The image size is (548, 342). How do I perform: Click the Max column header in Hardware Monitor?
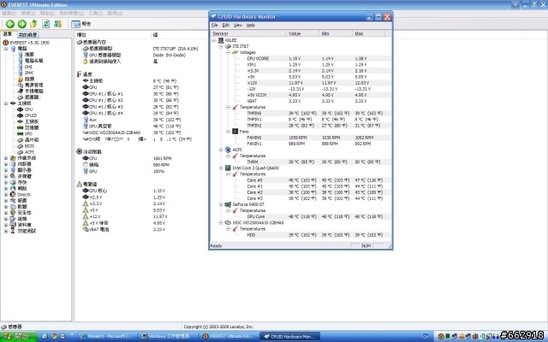(x=368, y=33)
